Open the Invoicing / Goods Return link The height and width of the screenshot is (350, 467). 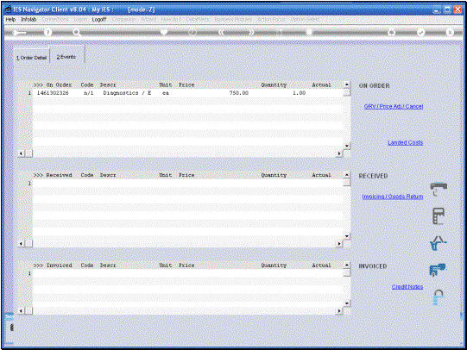393,197
